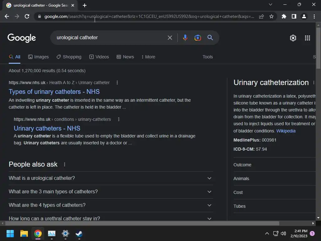Open the Chrome profile avatar

(x=304, y=16)
